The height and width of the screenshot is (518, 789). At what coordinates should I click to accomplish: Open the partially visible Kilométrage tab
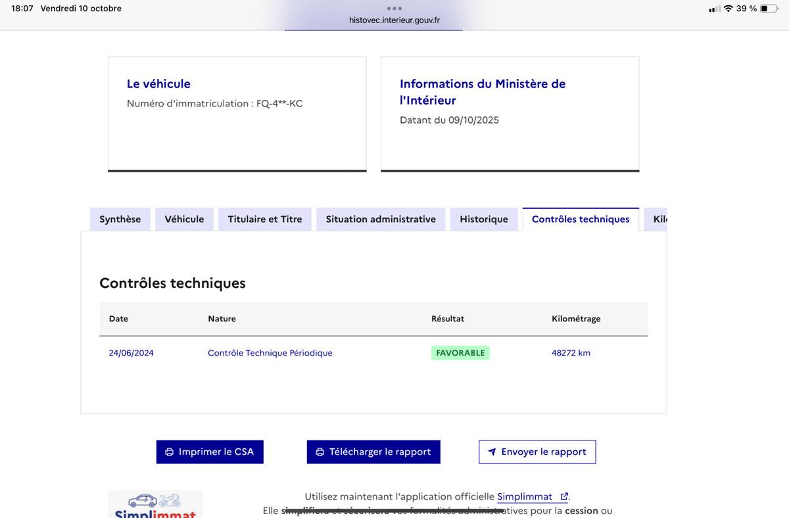(x=658, y=220)
